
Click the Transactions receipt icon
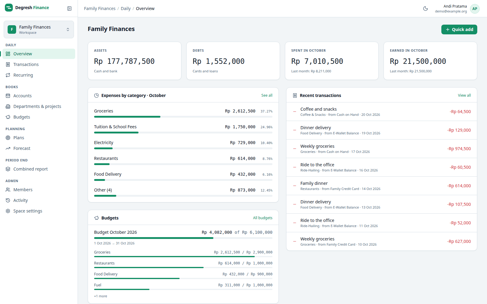click(x=8, y=64)
